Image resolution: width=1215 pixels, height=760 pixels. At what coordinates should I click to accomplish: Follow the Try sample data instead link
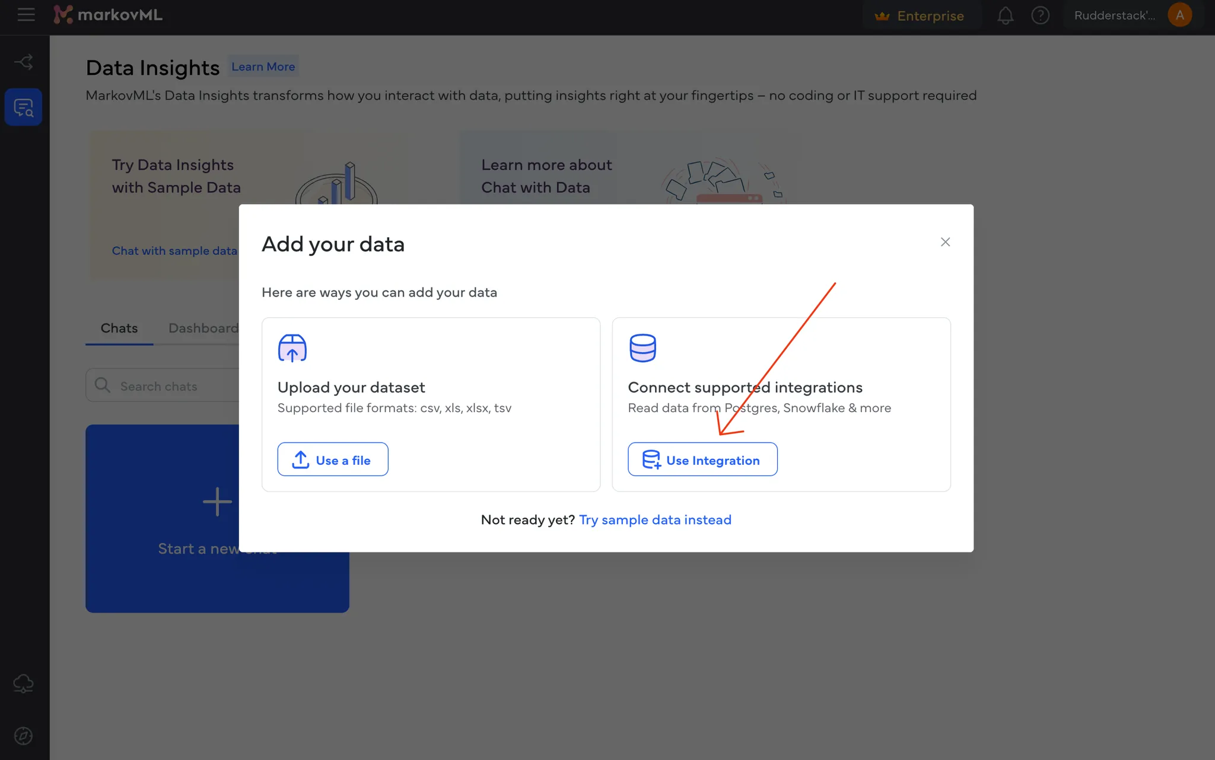[x=655, y=520]
